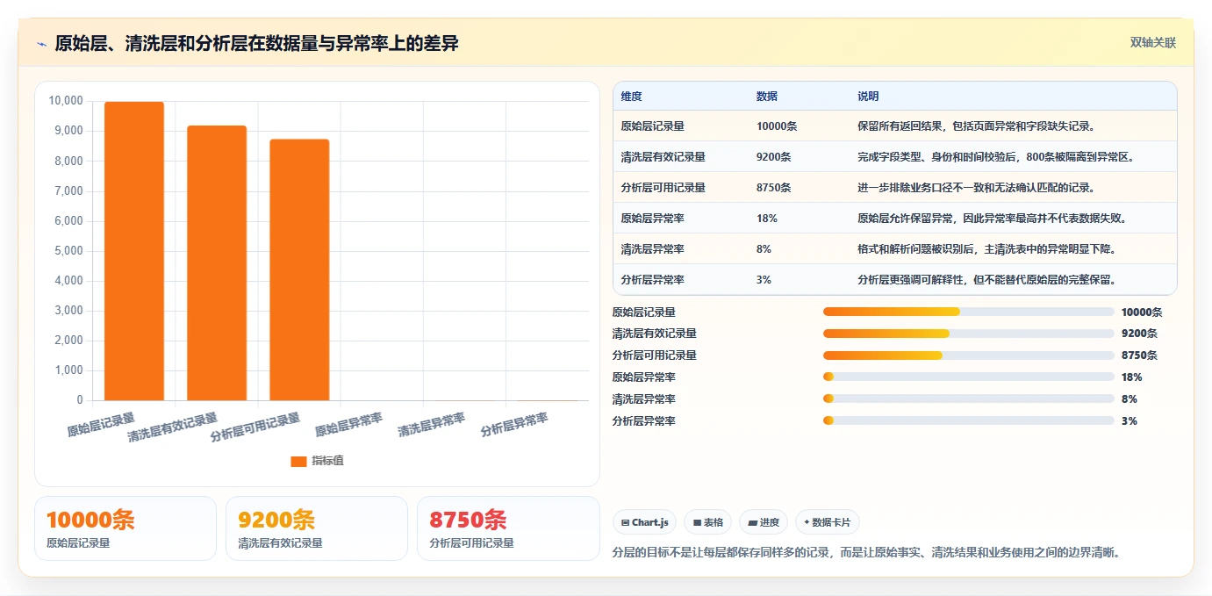The width and height of the screenshot is (1212, 596).
Task: Click the 分析层可用记录量 progress bar
Action: 969,355
